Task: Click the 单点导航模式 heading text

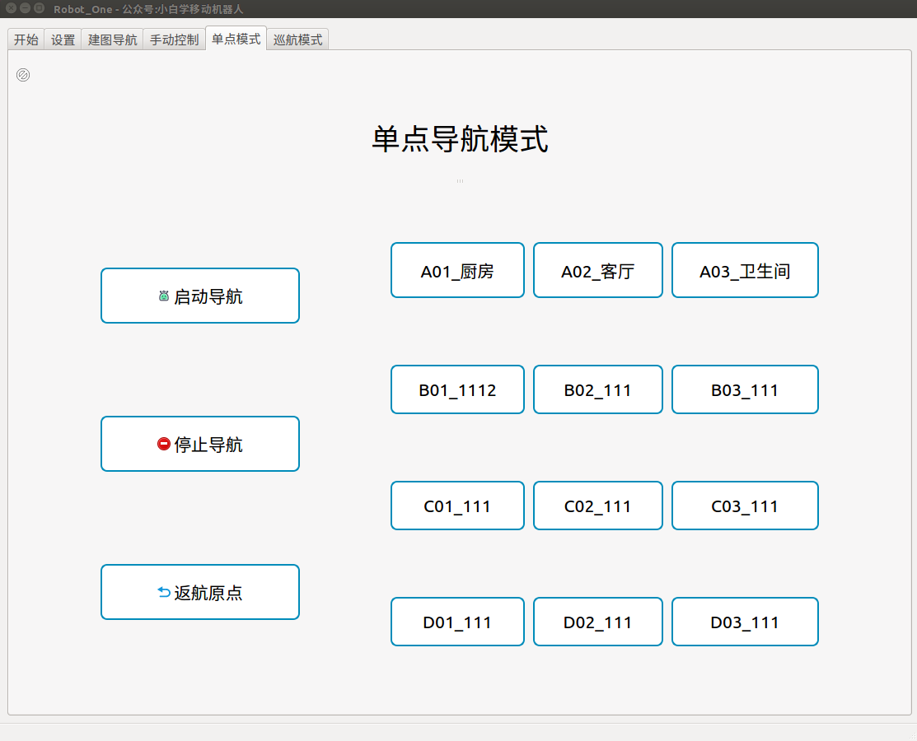Action: tap(461, 139)
